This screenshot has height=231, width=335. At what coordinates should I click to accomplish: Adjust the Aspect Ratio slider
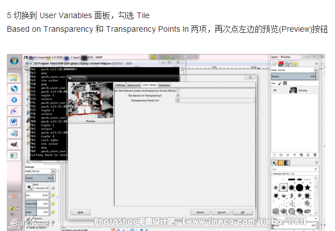pyautogui.click(x=37, y=204)
